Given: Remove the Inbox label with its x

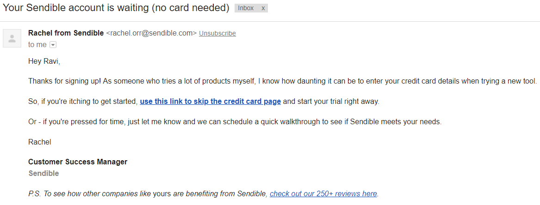Looking at the screenshot, I should coord(263,8).
